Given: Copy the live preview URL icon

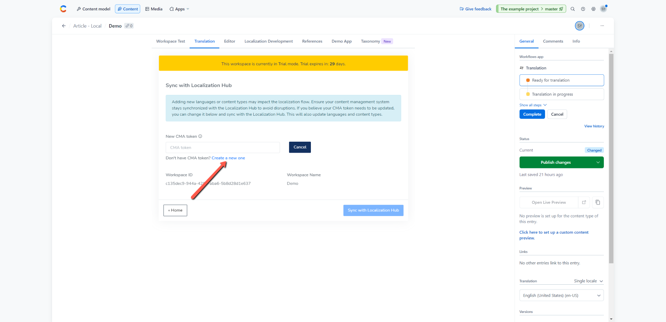Looking at the screenshot, I should (598, 202).
